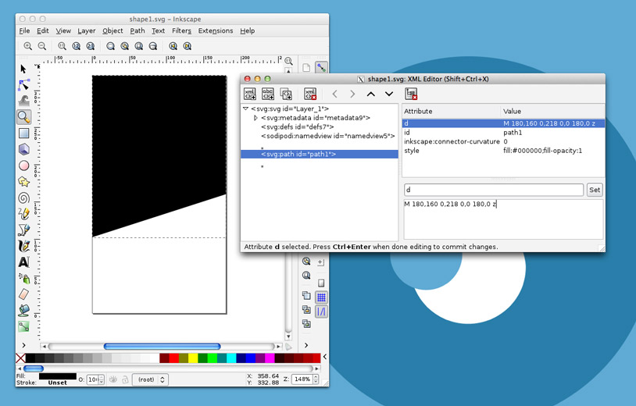The width and height of the screenshot is (636, 406).
Task: Select the Calligraphy tool
Action: click(x=23, y=246)
